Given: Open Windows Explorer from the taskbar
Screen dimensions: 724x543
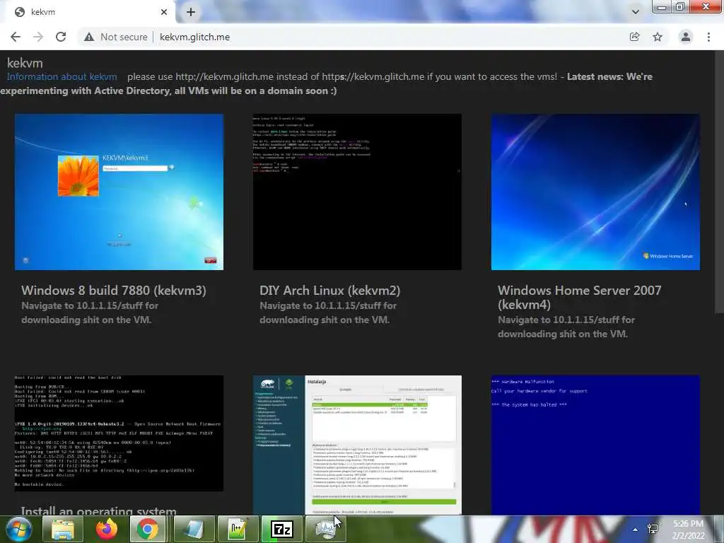Looking at the screenshot, I should 63,529.
